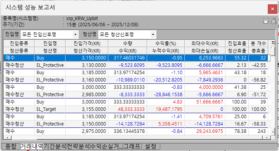Click the profit cell -14,128.7284
The image size is (279, 151).
[x=128, y=124]
